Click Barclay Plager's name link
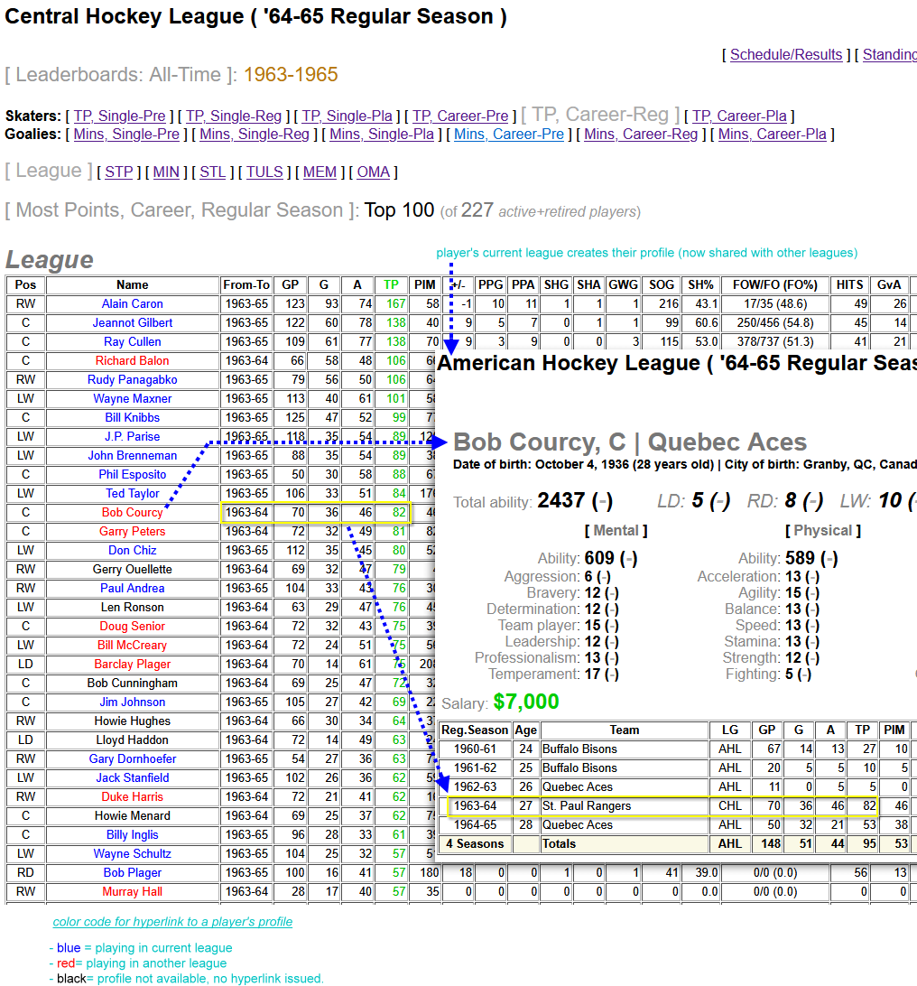 point(133,665)
